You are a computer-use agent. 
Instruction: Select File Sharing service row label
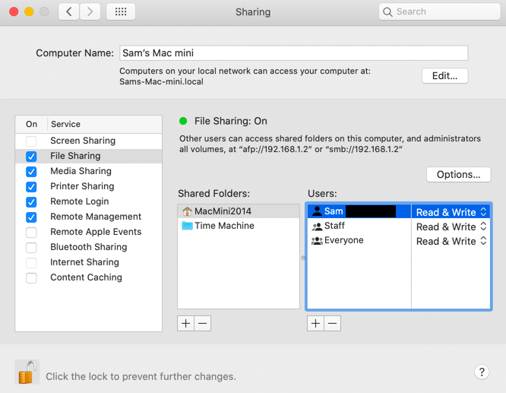click(x=75, y=156)
